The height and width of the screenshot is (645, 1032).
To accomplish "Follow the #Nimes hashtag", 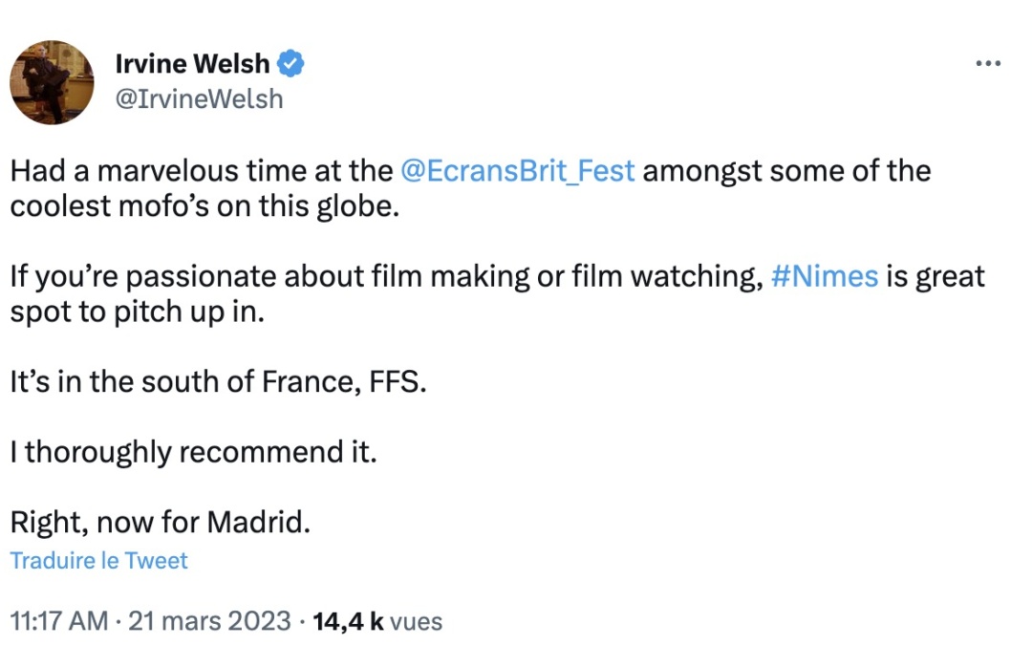I will pyautogui.click(x=824, y=276).
